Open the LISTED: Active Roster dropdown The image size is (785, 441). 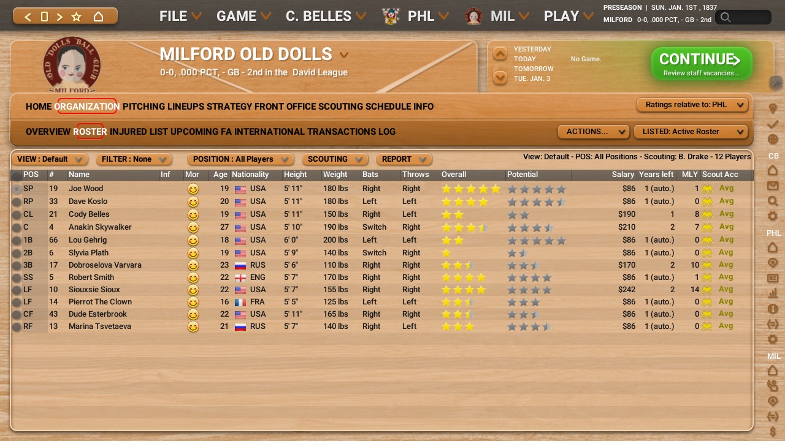pos(691,132)
